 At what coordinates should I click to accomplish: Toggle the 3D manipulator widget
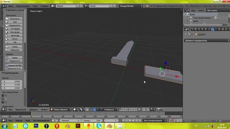[x=91, y=109]
